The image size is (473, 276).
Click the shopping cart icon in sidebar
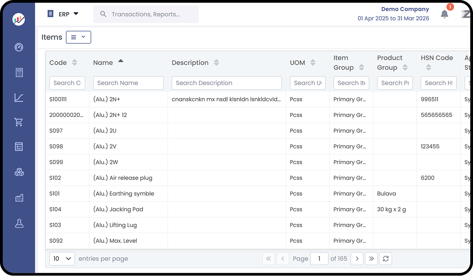[19, 122]
